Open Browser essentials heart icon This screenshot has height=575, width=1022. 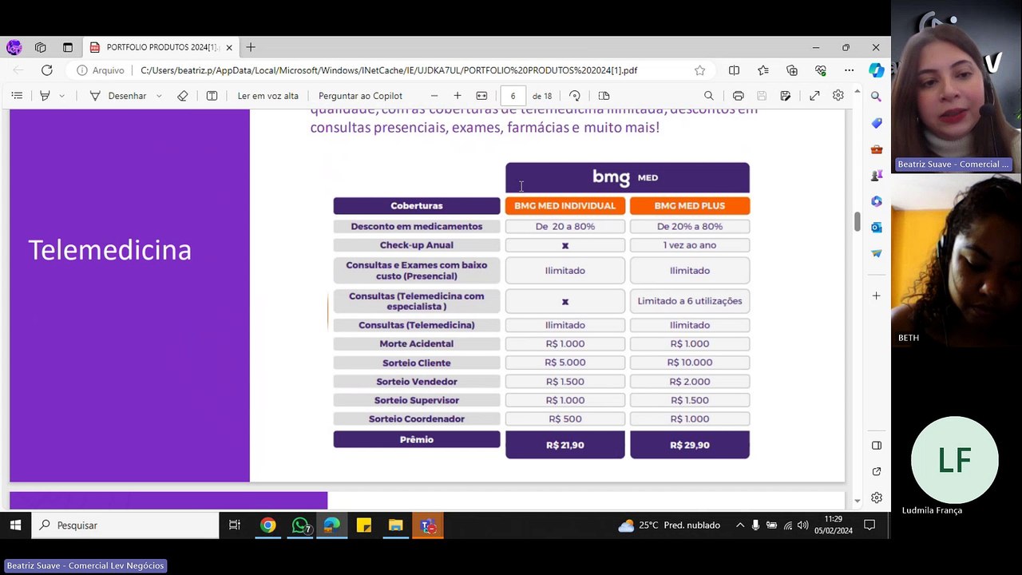821,70
